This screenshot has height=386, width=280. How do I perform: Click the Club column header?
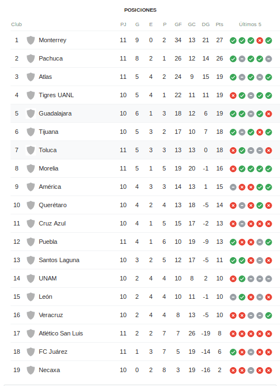pyautogui.click(x=17, y=24)
